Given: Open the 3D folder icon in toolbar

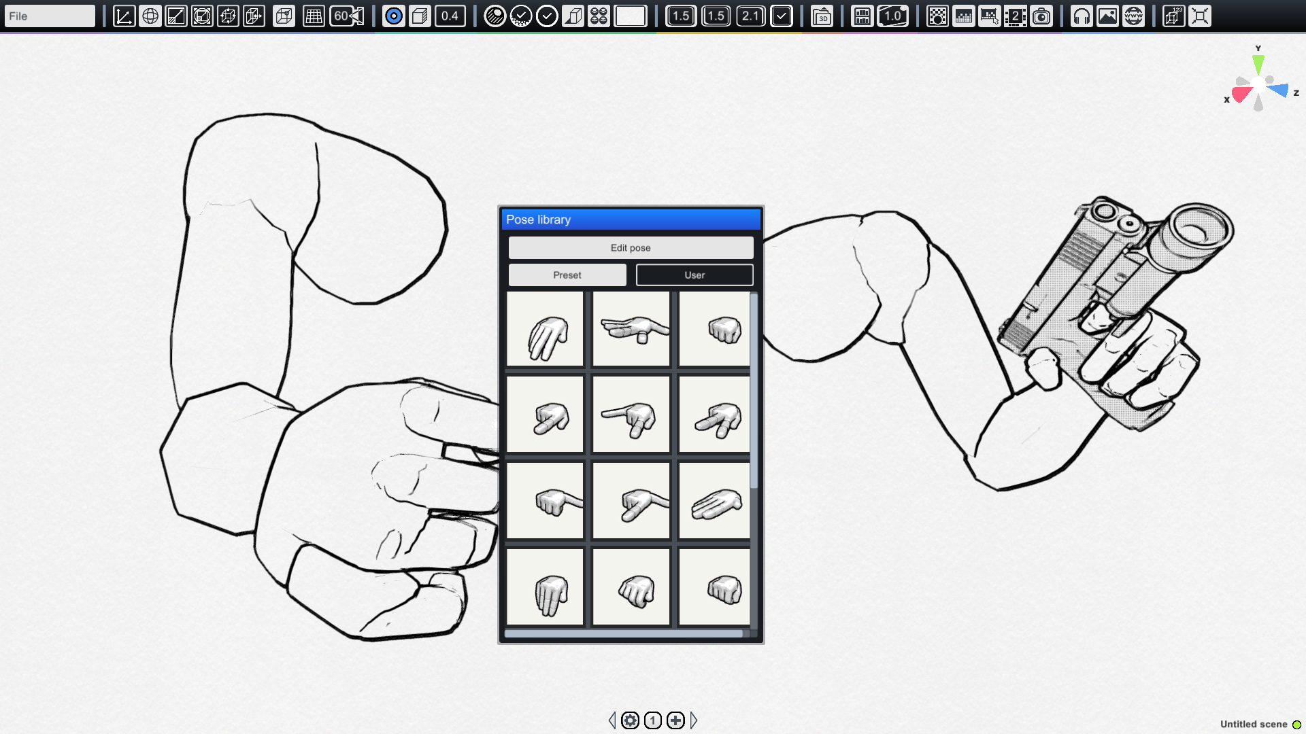Looking at the screenshot, I should [x=823, y=16].
